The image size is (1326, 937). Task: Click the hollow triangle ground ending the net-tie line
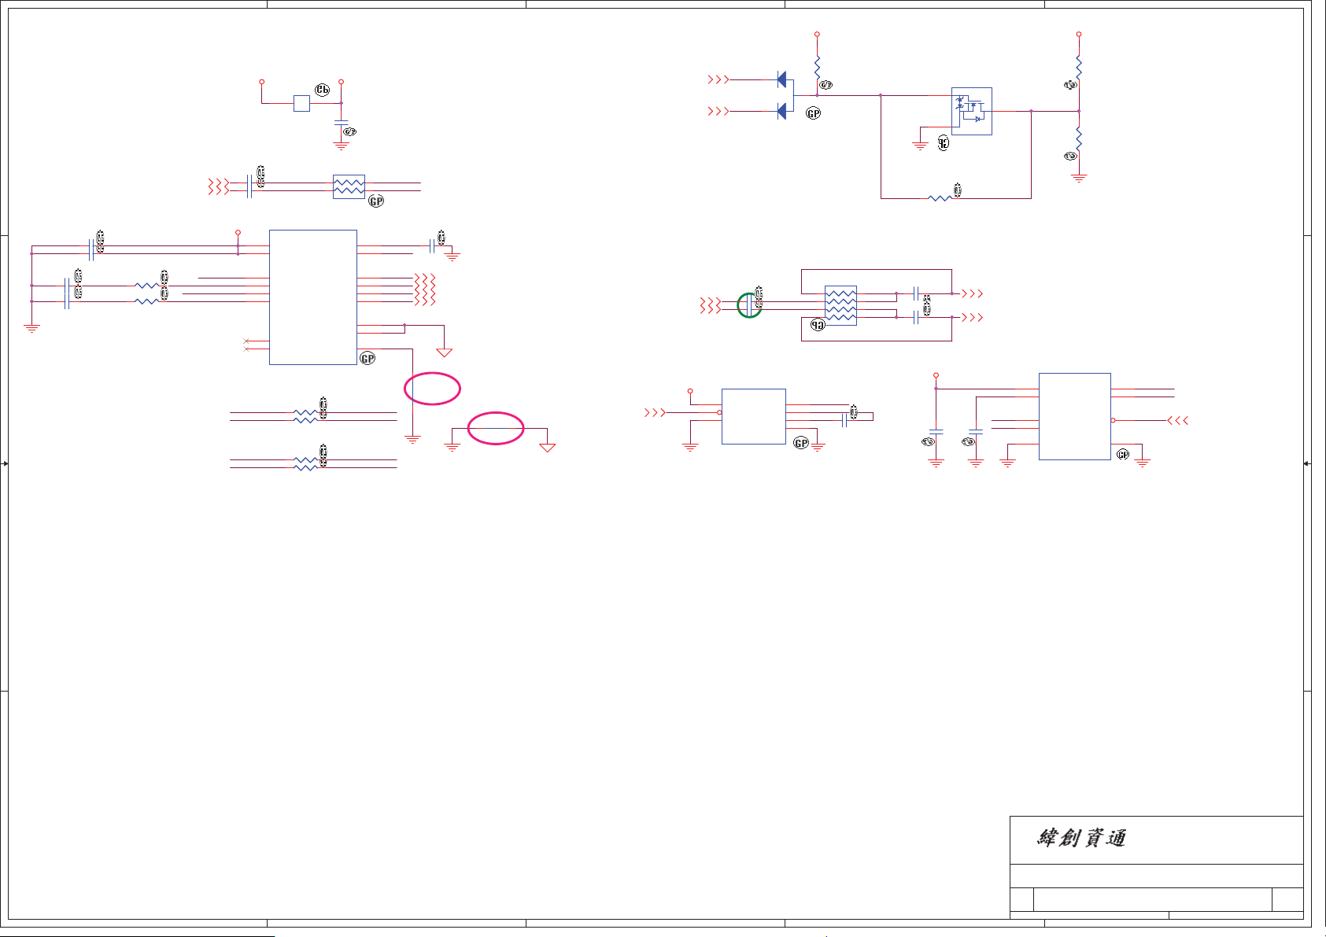(548, 448)
